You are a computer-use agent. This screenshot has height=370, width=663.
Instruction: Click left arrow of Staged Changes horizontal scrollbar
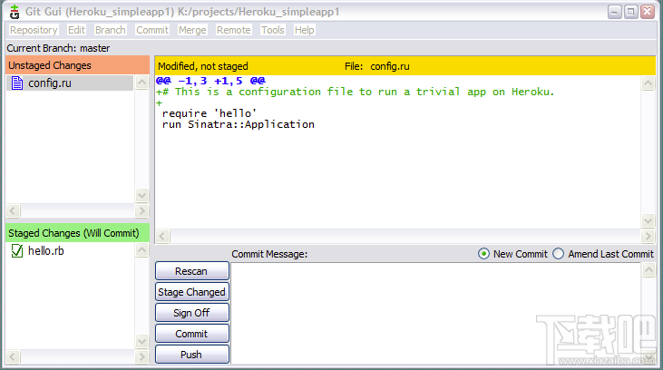coord(13,357)
